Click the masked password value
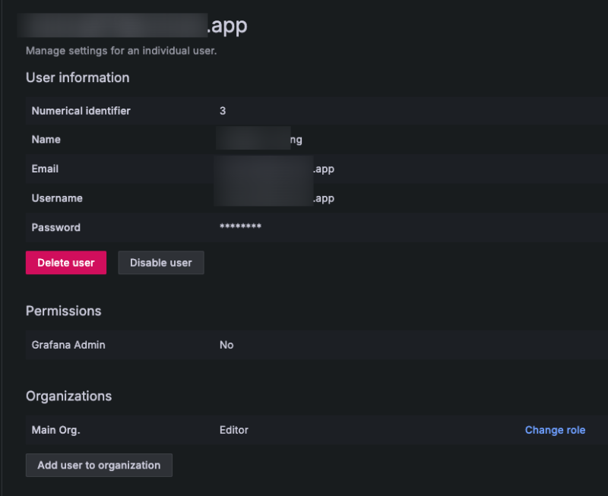Viewport: 608px width, 496px height. 240,227
